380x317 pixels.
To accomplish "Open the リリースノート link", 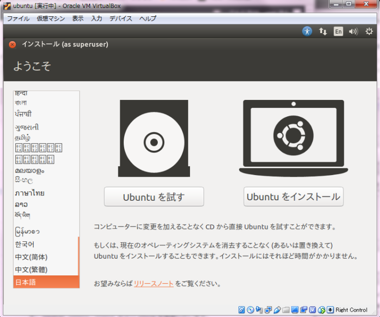I will click(153, 284).
